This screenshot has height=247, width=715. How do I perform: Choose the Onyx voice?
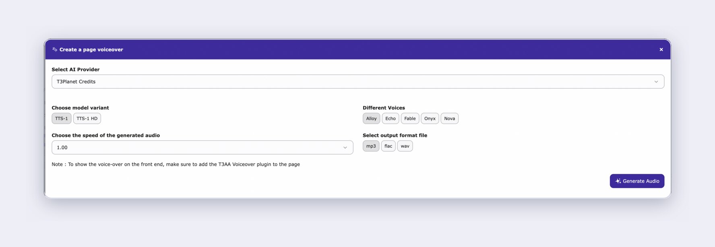430,118
